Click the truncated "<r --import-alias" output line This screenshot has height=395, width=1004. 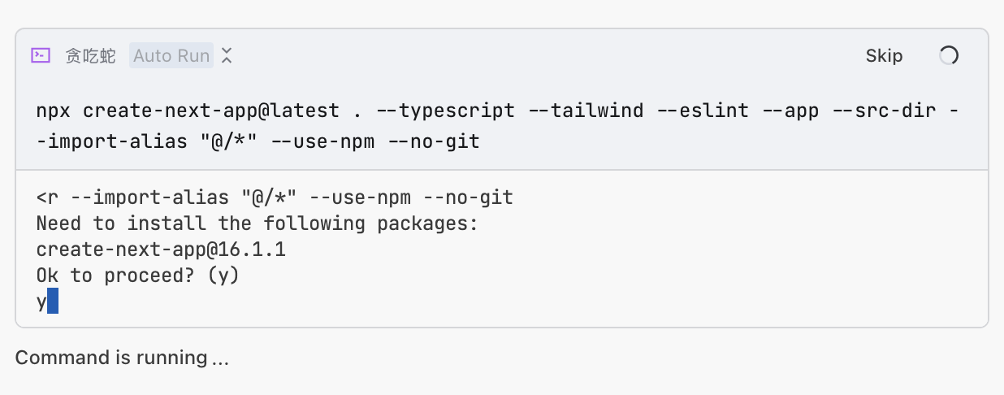[275, 197]
